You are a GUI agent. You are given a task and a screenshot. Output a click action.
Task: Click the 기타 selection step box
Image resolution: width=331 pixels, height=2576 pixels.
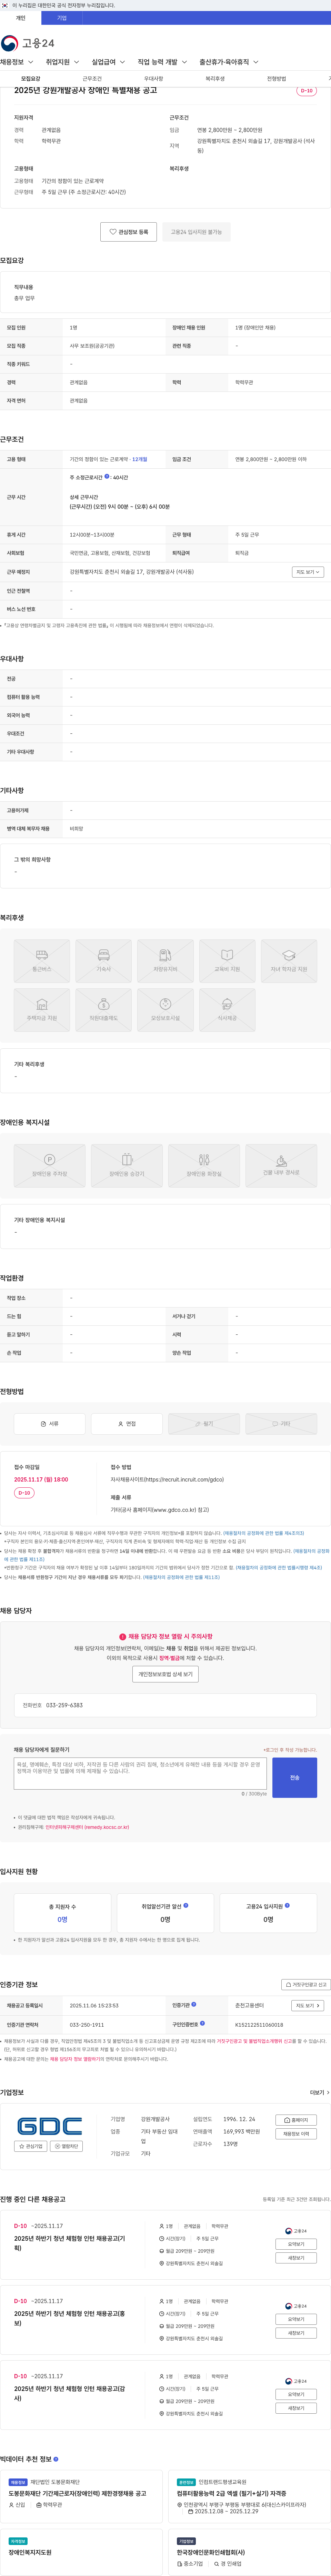tap(281, 1424)
